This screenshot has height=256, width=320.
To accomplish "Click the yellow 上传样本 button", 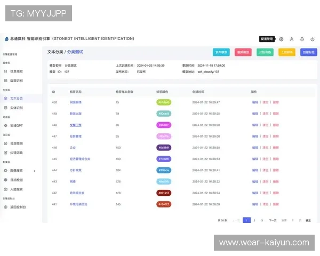I will click(x=286, y=52).
